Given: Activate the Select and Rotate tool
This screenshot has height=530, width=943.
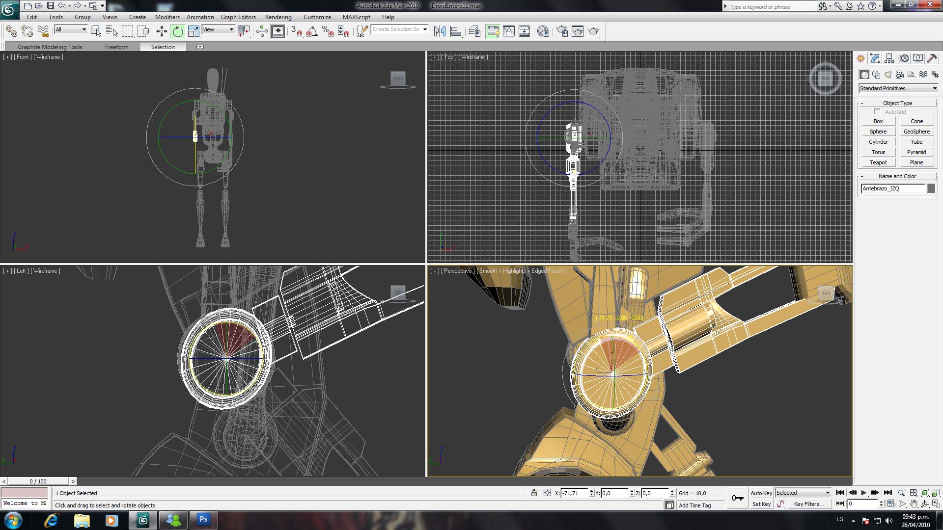Looking at the screenshot, I should click(x=177, y=31).
